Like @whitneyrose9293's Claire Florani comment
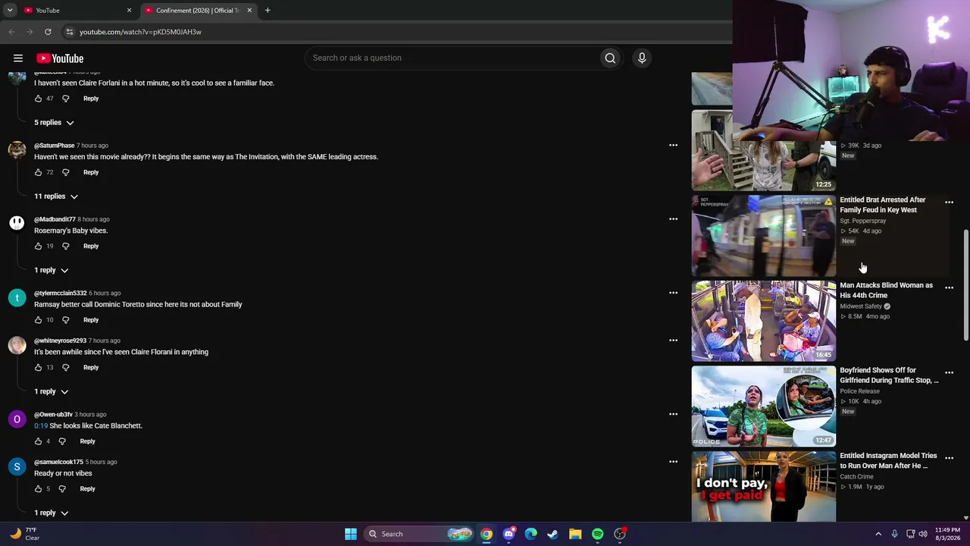Screen dimensions: 970x546 [x=39, y=367]
